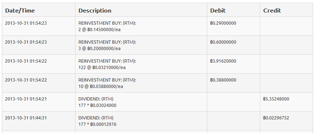The height and width of the screenshot is (133, 316).
Task: Select the ฿5.35248000 credit amount
Action: (x=276, y=99)
